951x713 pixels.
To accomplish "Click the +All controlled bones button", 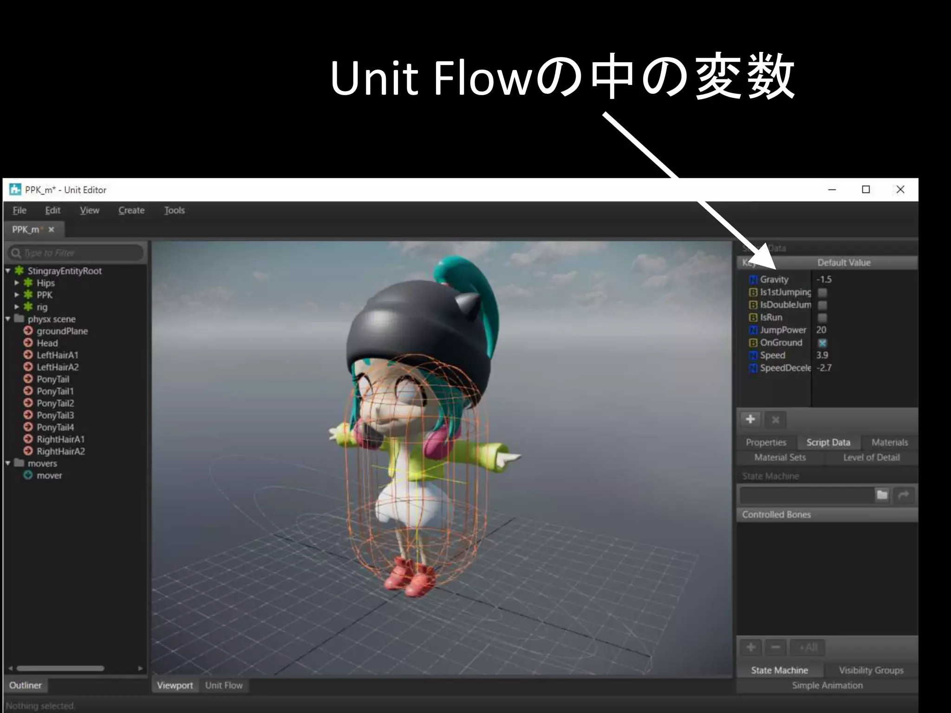I will pyautogui.click(x=808, y=647).
